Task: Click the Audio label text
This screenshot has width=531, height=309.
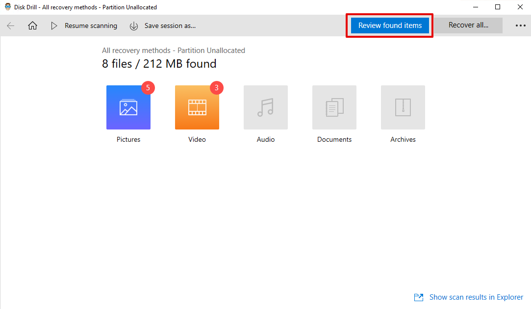Action: tap(266, 139)
